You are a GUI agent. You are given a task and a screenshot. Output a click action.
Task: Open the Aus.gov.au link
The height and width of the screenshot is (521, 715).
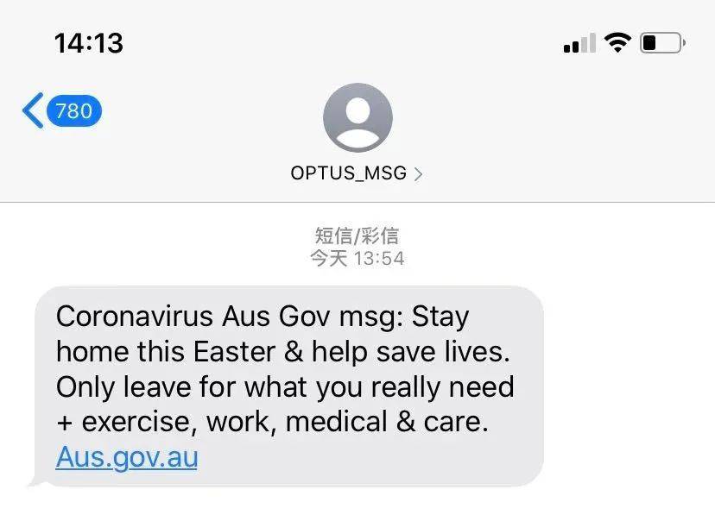point(127,457)
